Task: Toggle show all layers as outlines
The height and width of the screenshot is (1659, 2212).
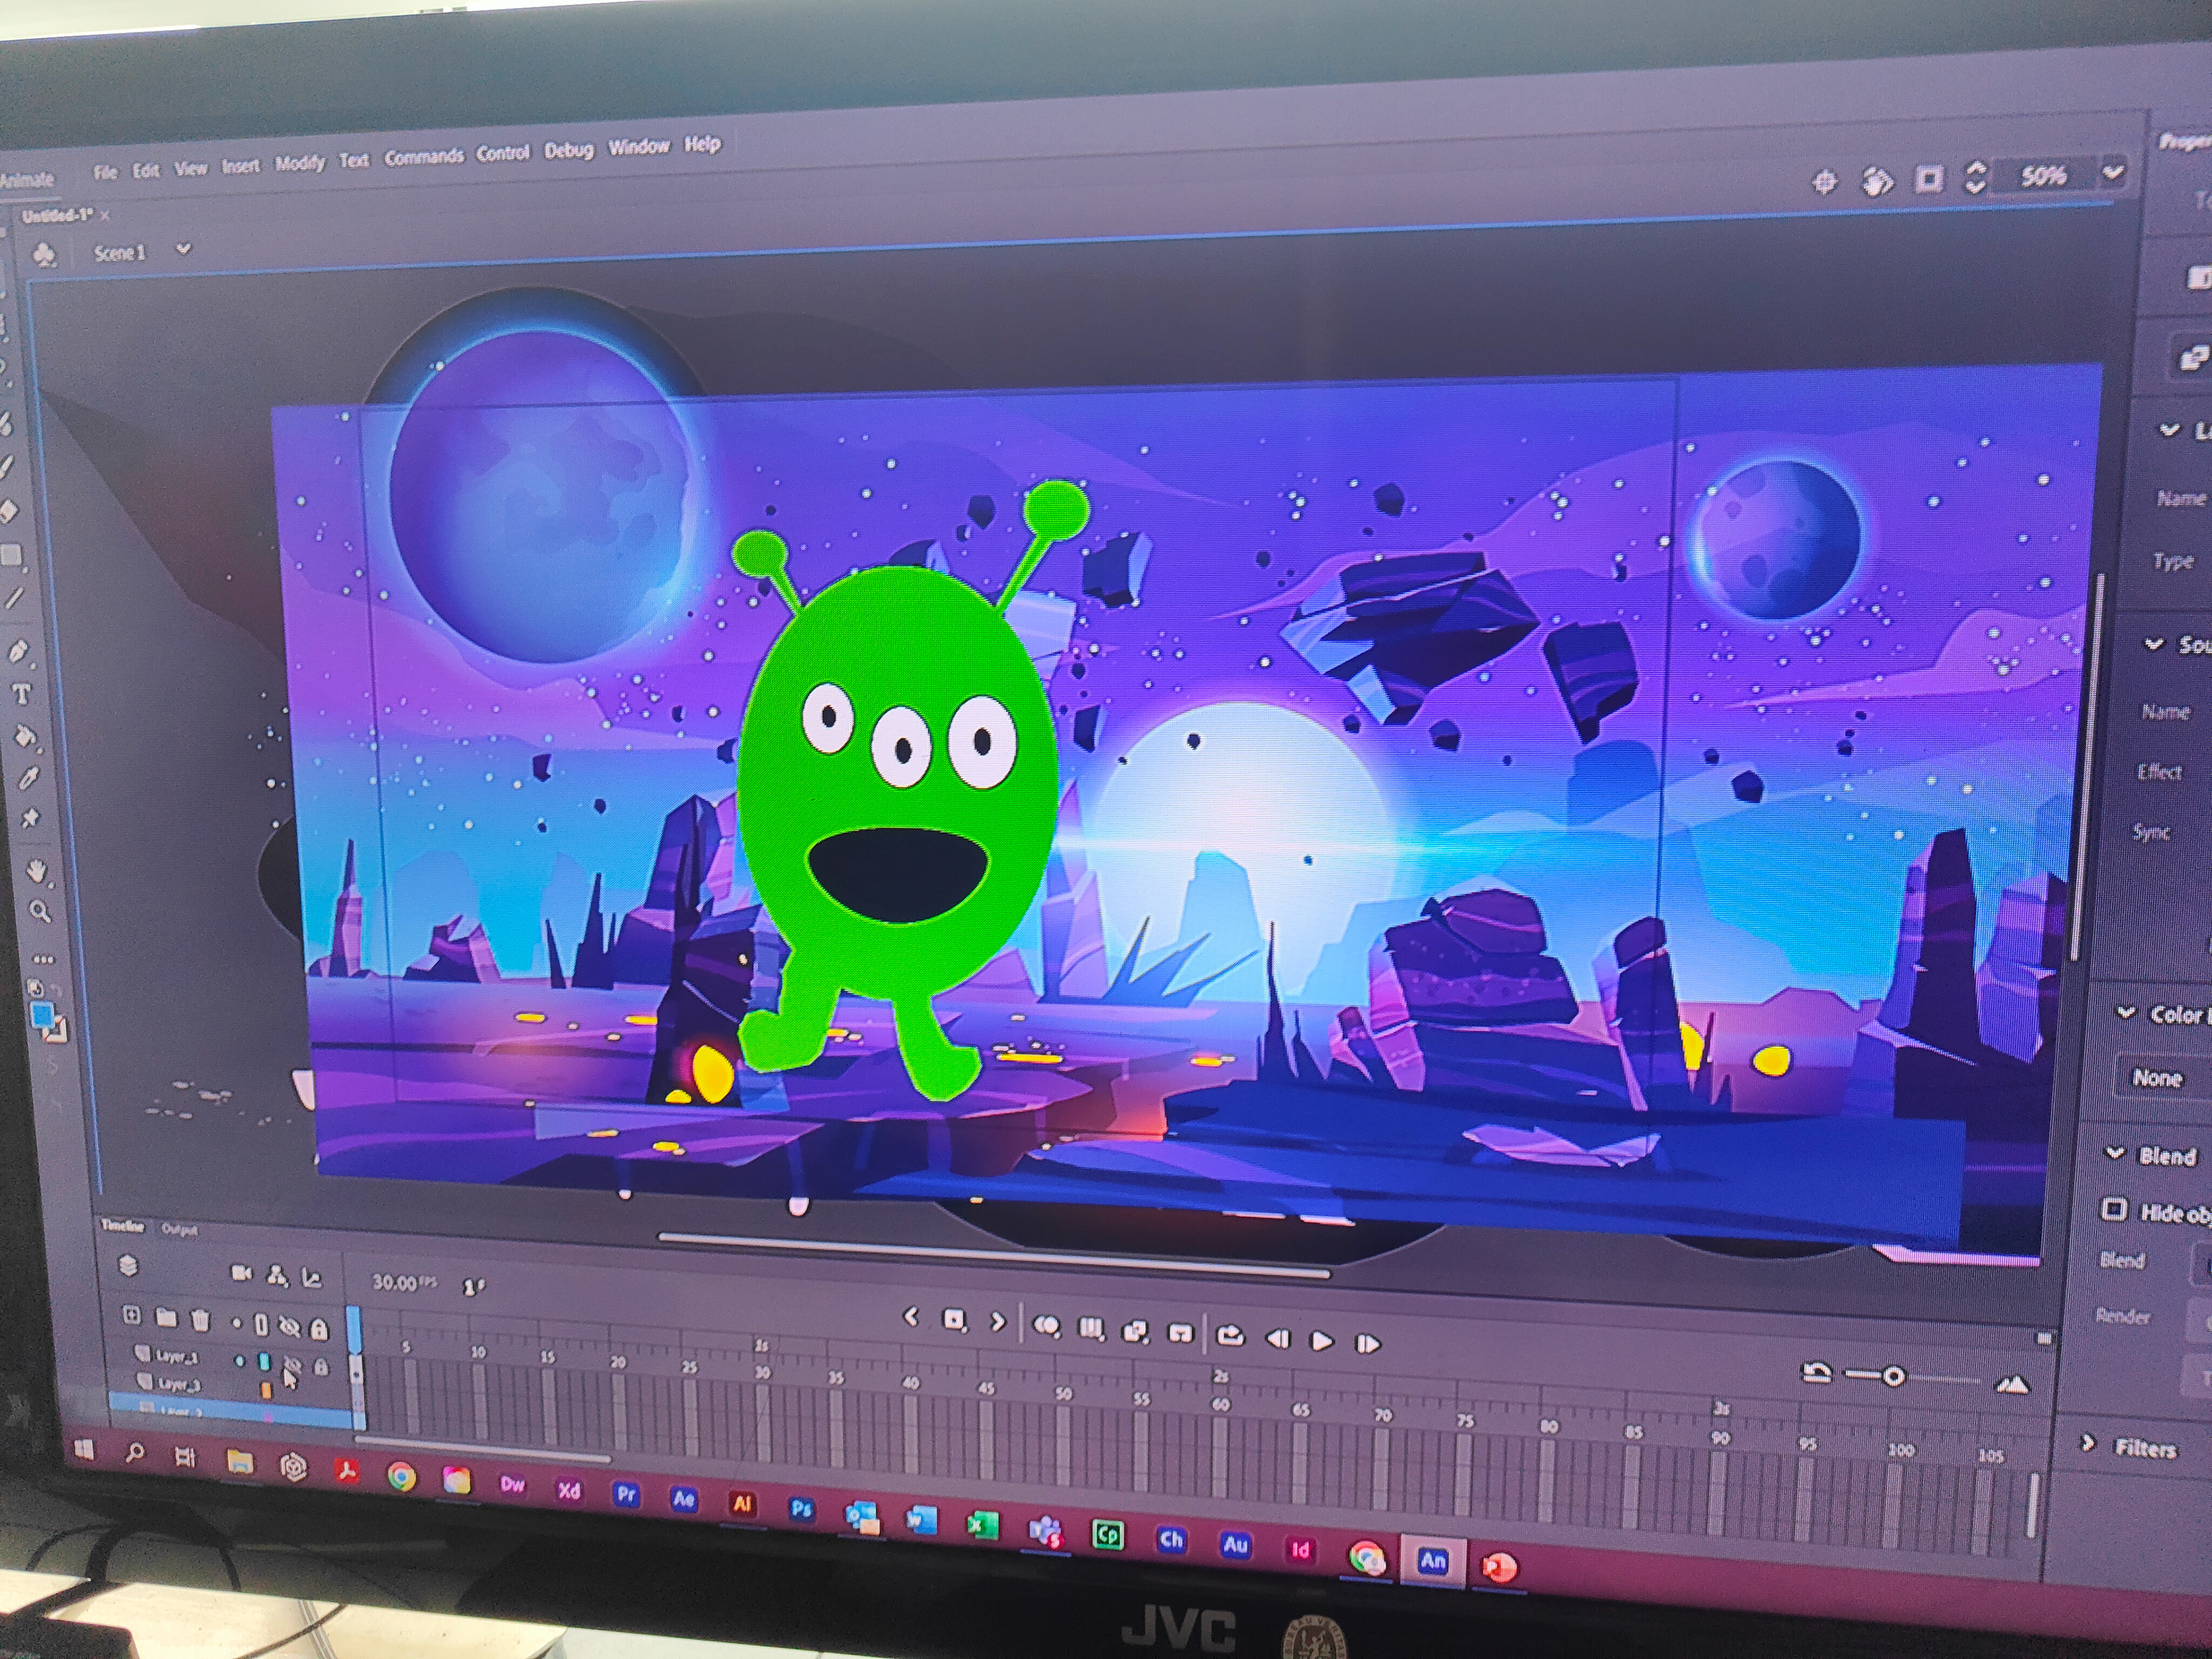Action: [x=260, y=1325]
